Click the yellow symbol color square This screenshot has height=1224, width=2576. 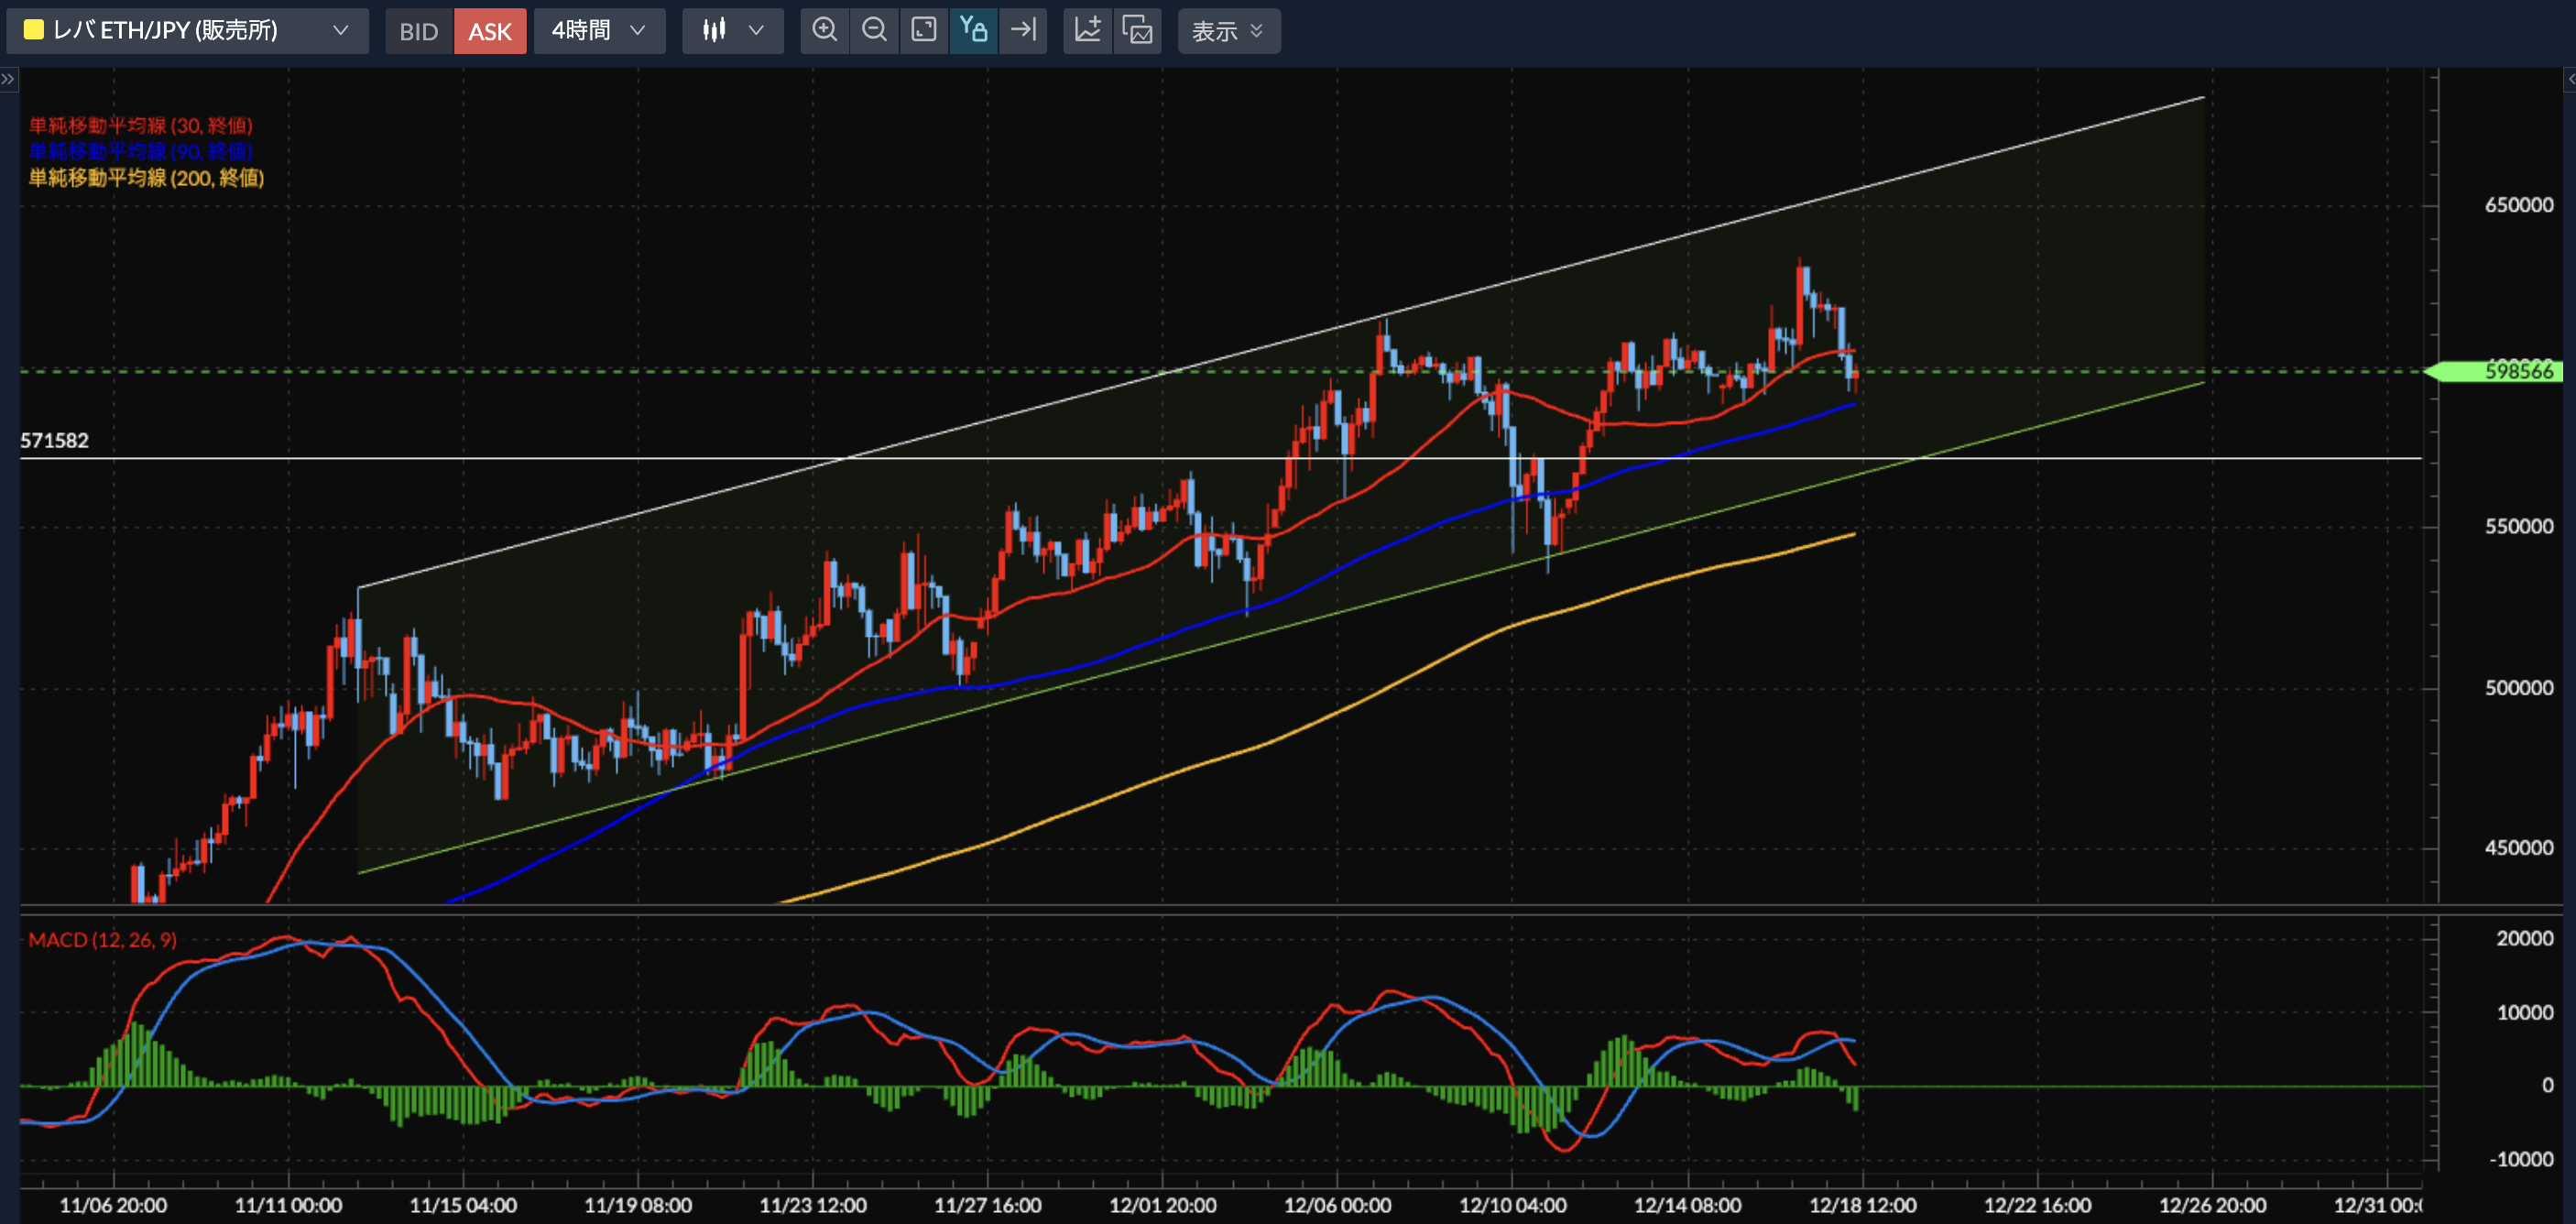(x=34, y=30)
